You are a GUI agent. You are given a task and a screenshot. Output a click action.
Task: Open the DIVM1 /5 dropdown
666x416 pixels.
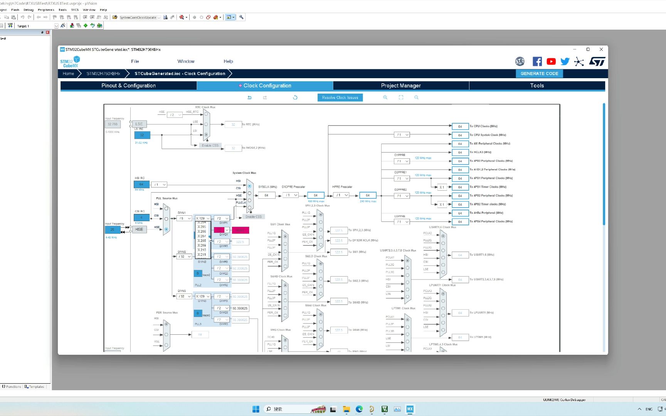coord(185,218)
